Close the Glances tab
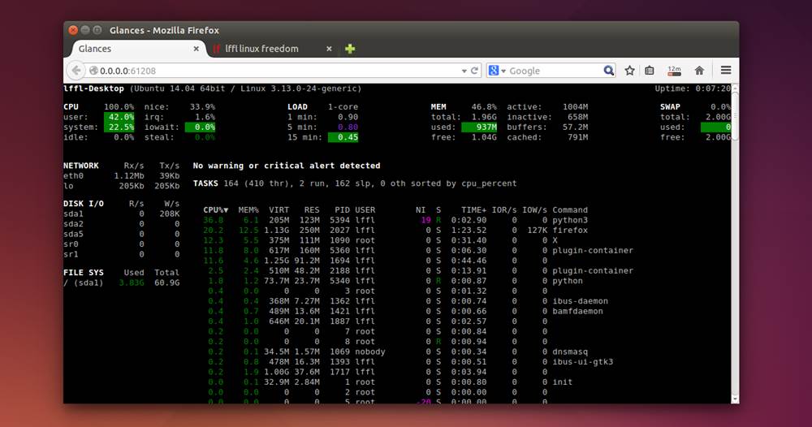The width and height of the screenshot is (812, 427). [x=196, y=49]
